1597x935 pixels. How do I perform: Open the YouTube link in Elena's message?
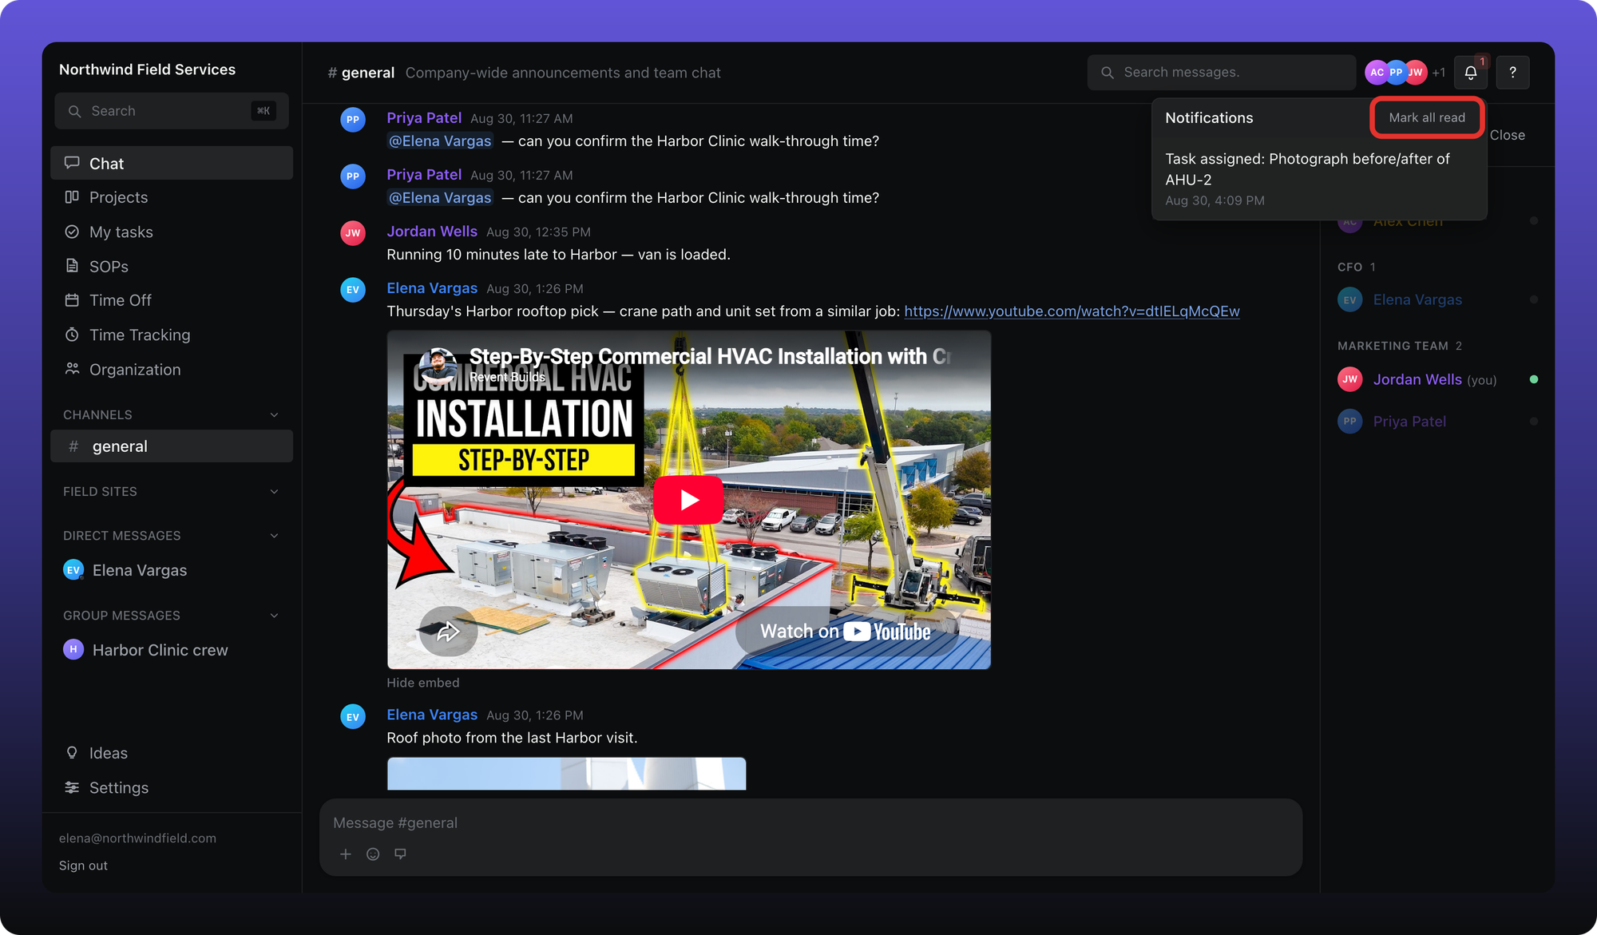[1072, 311]
